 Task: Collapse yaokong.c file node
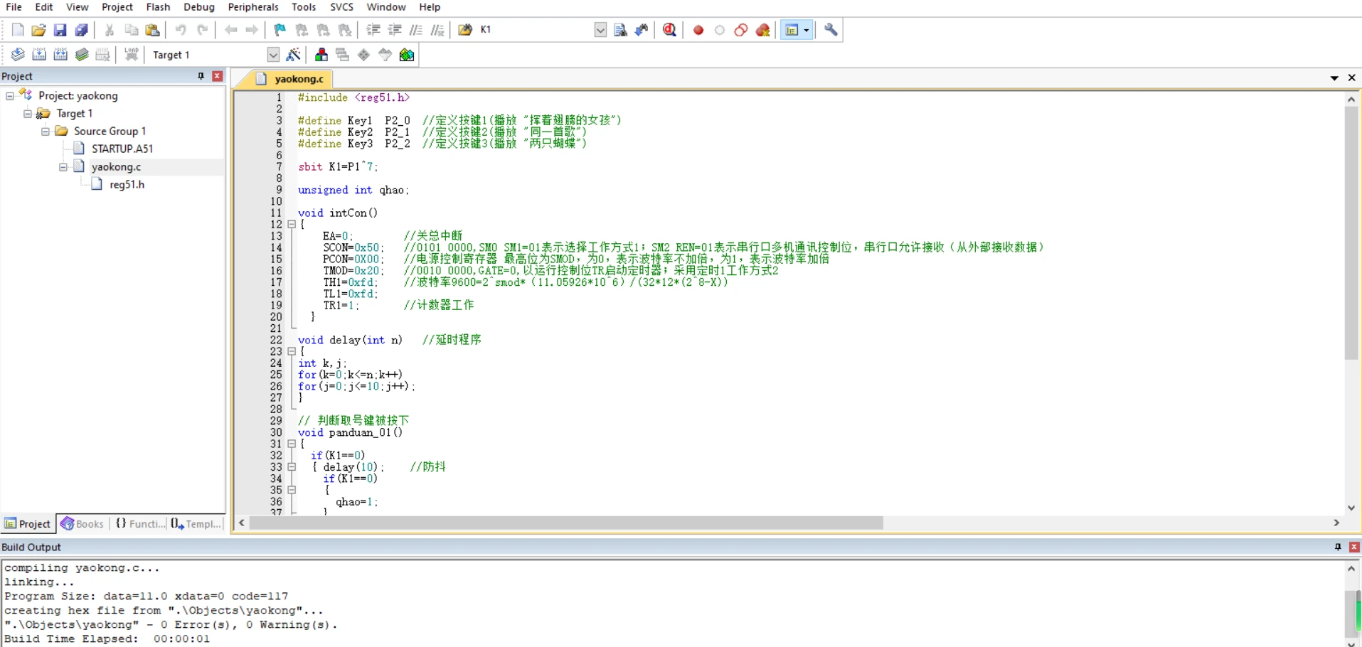63,166
